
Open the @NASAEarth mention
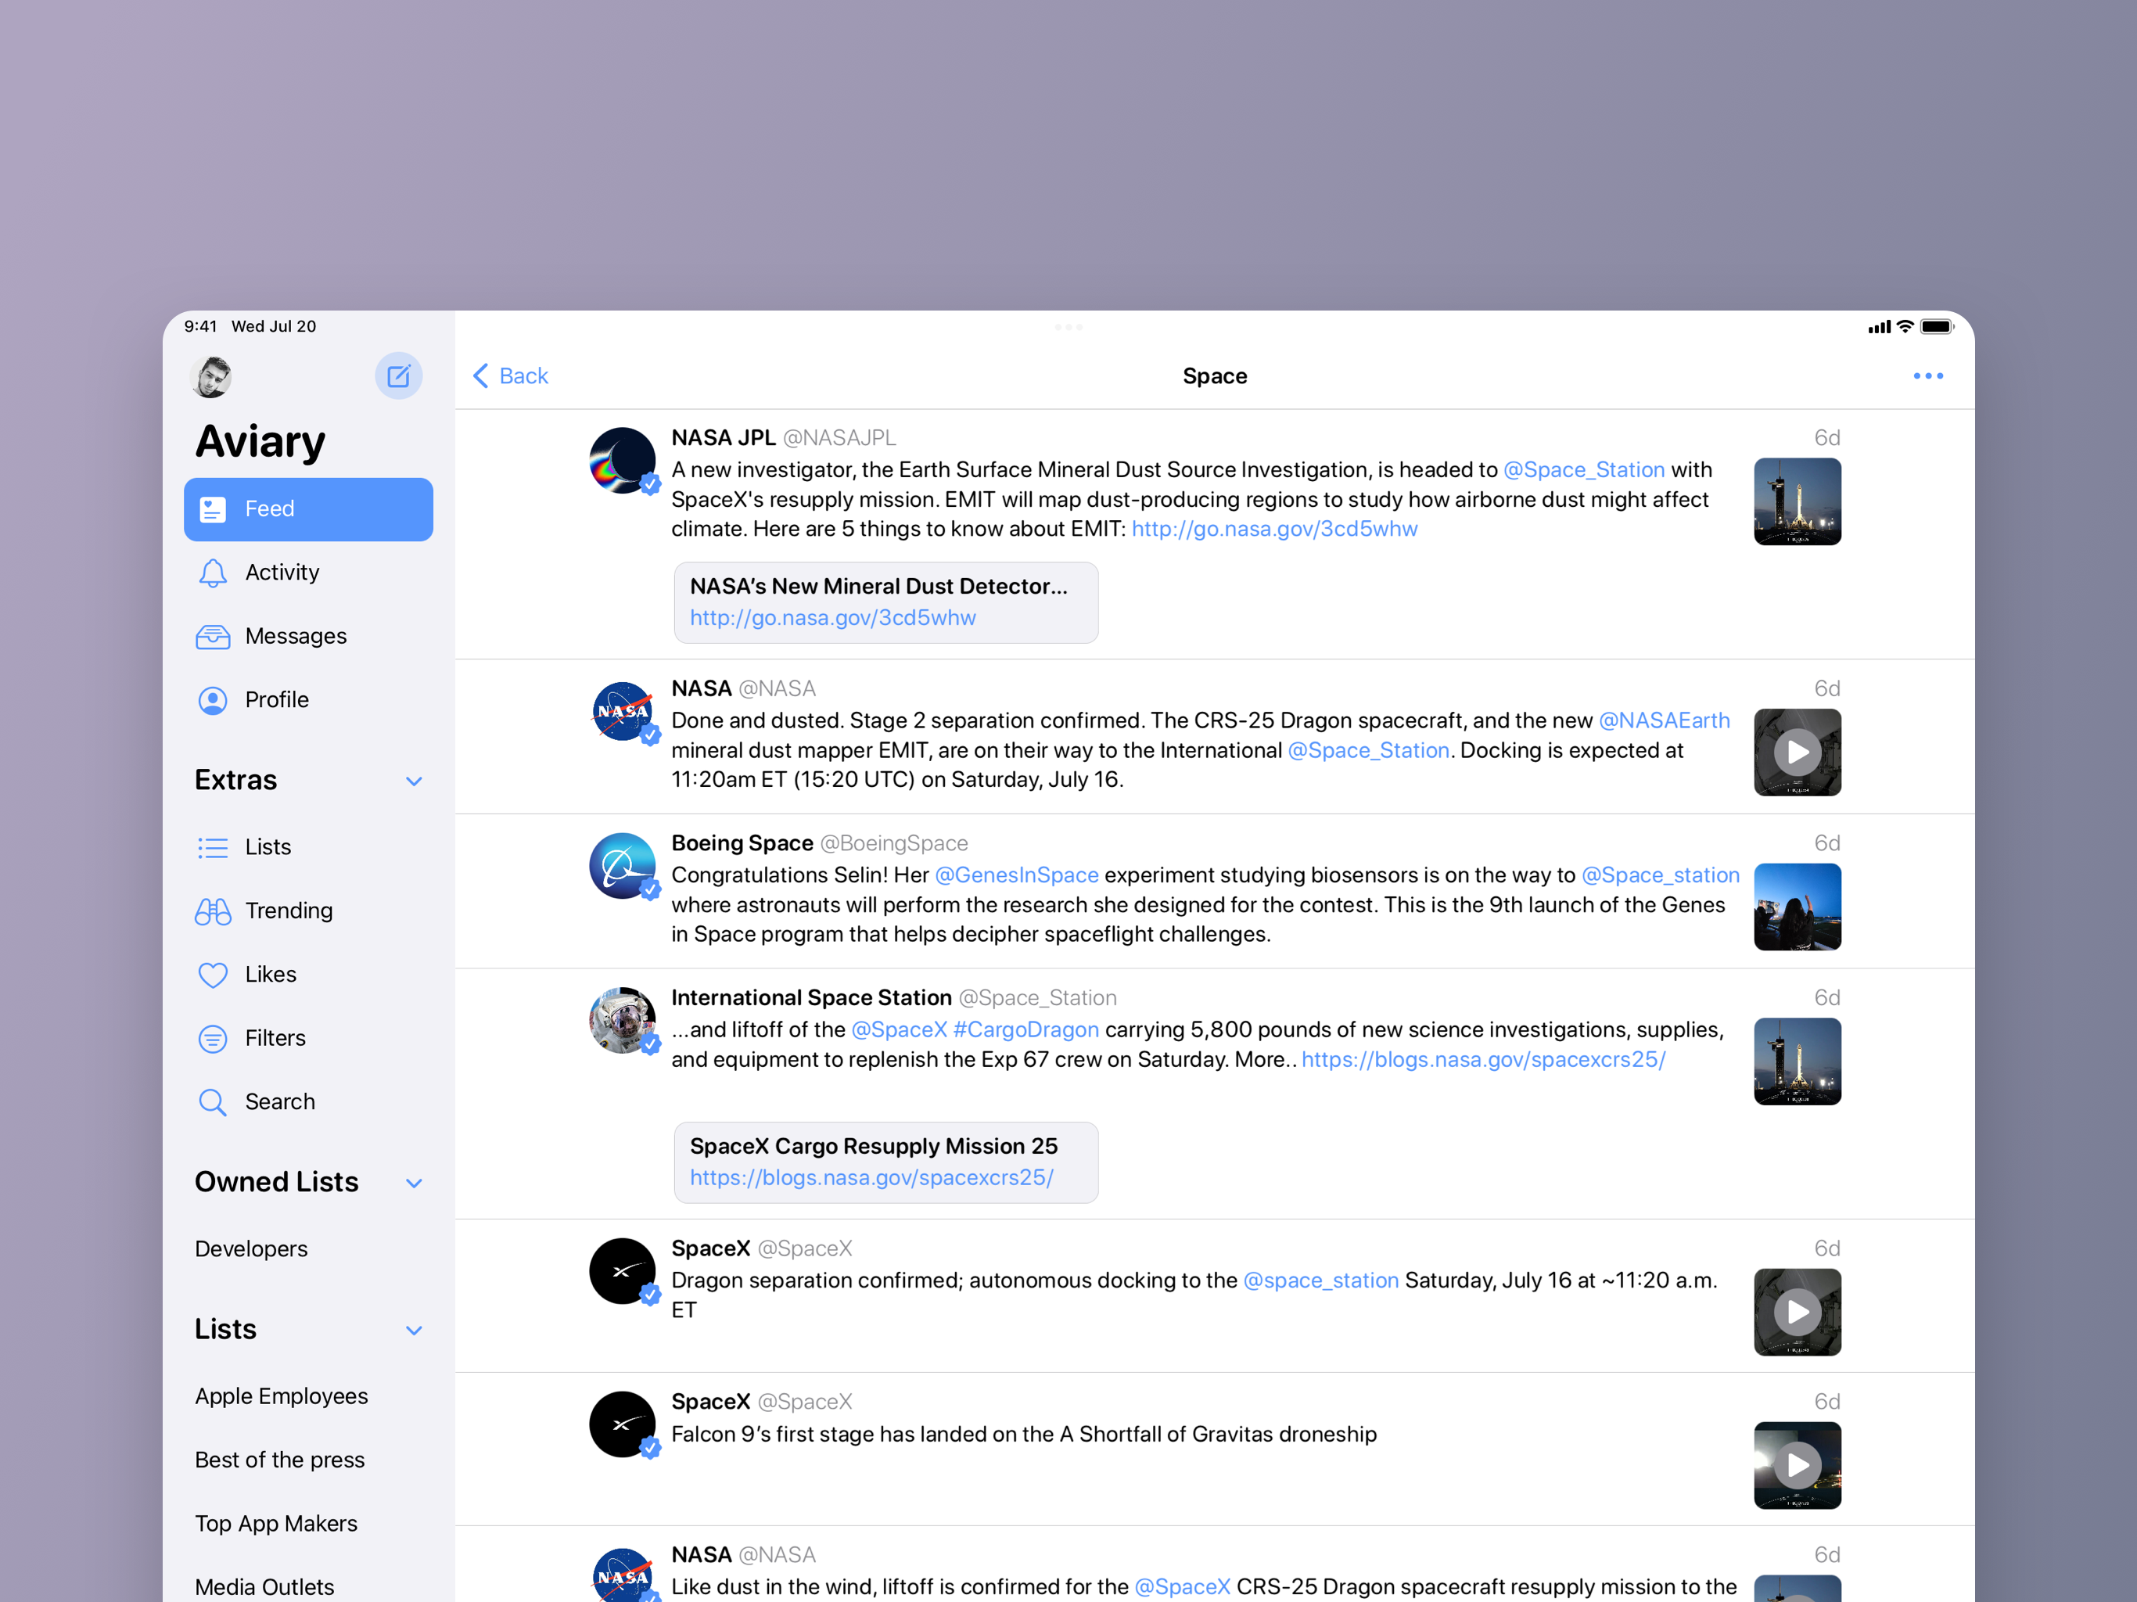[1664, 720]
